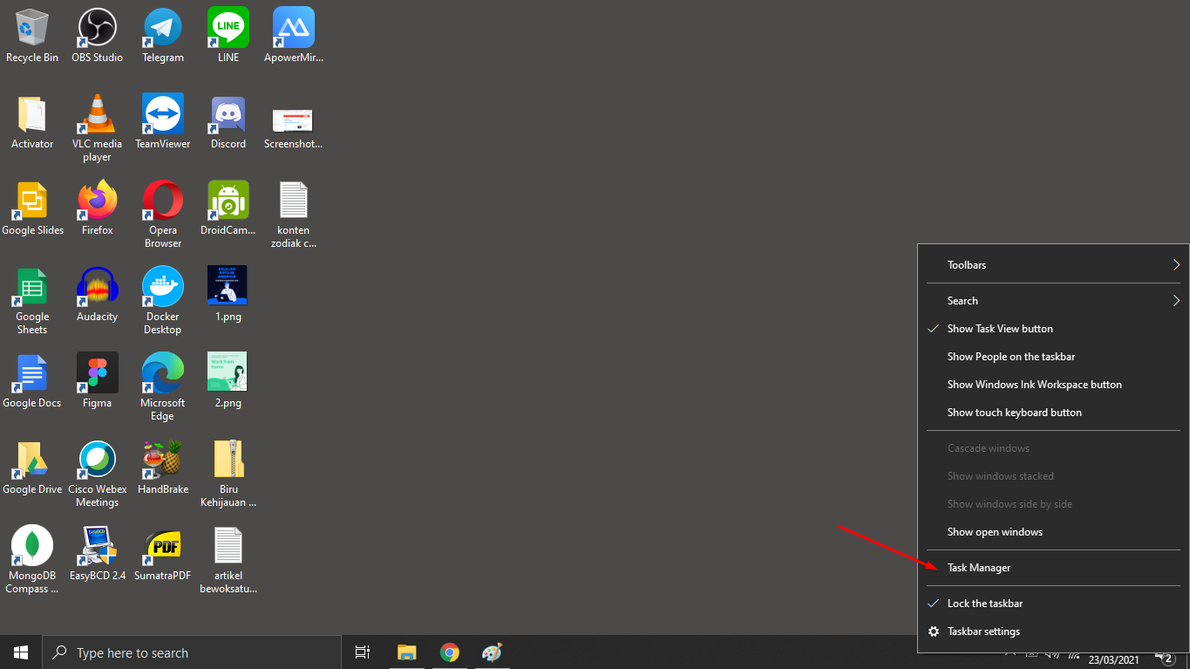Screen dimensions: 1190x669
Task: Click the Type here to search box
Action: [192, 652]
